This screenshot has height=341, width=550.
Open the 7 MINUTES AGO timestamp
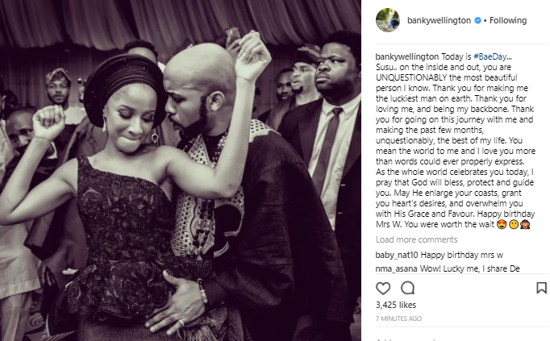(x=398, y=318)
